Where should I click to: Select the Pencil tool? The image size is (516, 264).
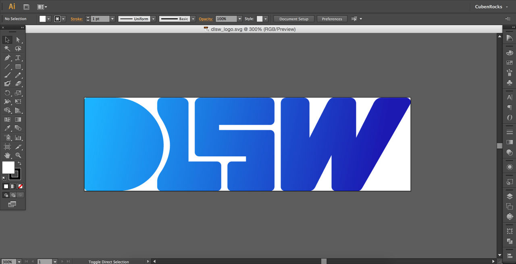click(18, 75)
